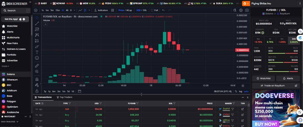Select the crosshair cursor tool
The height and width of the screenshot is (127, 303).
[37, 18]
